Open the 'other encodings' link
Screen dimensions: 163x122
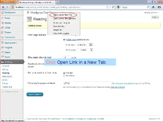[117, 87]
